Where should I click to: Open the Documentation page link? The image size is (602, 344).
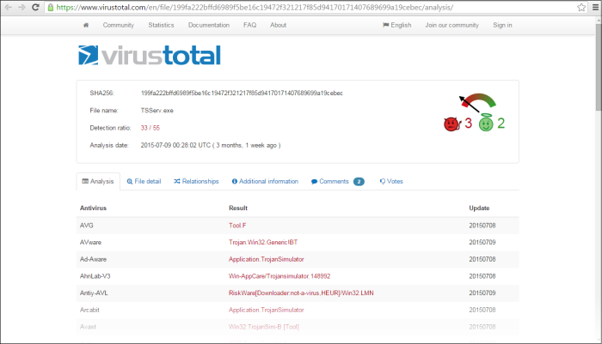(x=209, y=25)
